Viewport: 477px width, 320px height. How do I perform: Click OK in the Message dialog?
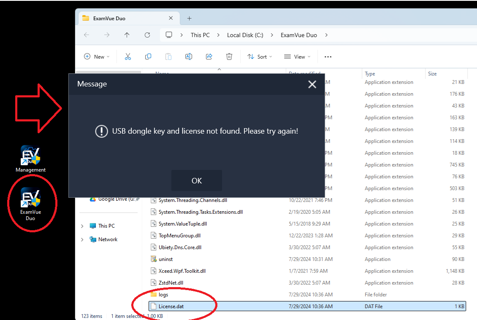197,180
